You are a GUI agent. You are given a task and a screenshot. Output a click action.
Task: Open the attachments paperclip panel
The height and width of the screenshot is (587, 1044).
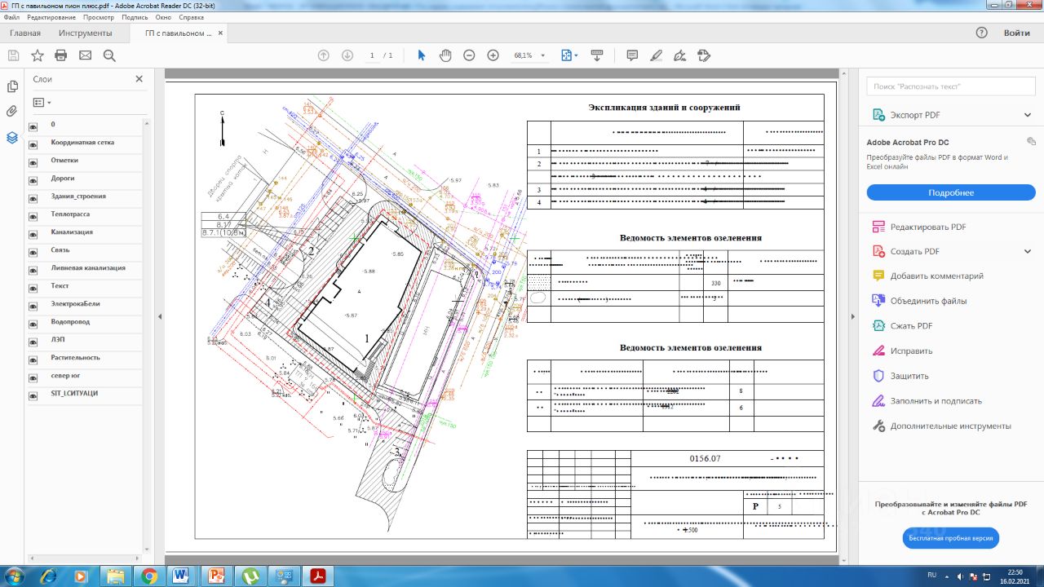pos(12,112)
